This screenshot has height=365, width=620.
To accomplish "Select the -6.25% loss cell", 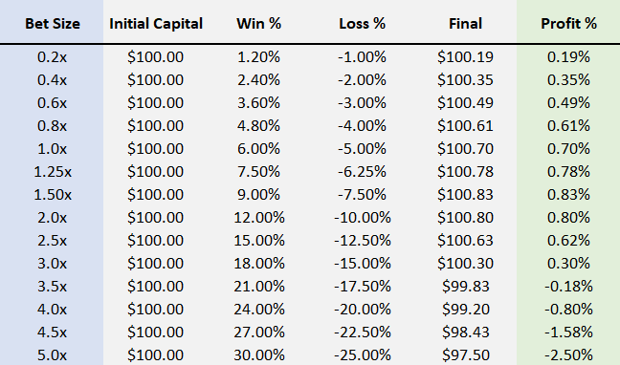I will pos(363,172).
